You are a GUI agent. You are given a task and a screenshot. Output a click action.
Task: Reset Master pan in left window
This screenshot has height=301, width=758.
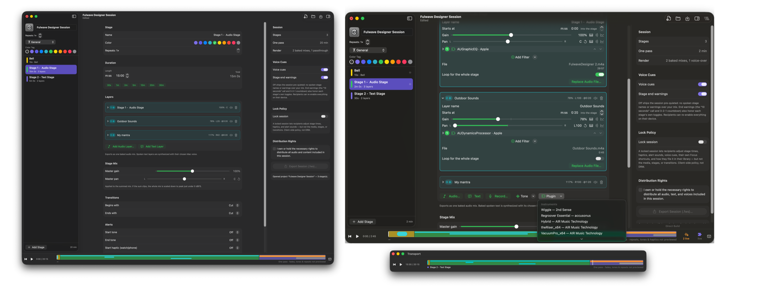tap(239, 179)
